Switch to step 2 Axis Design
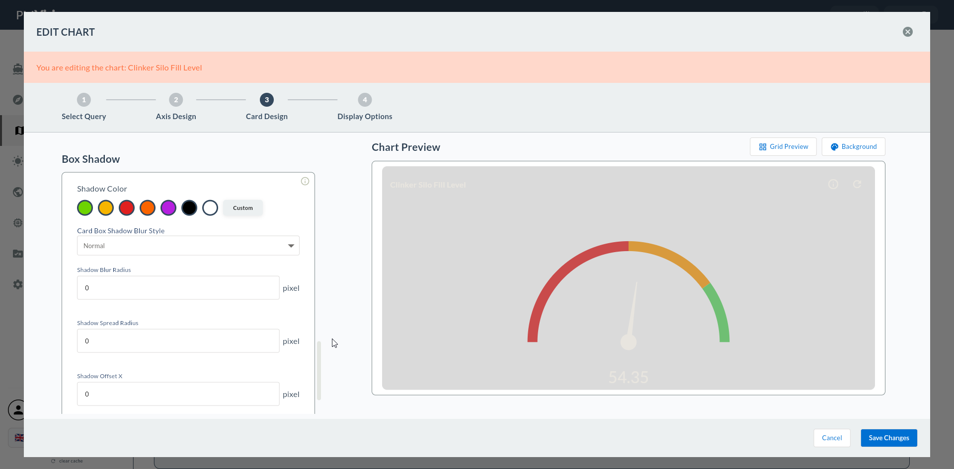 click(176, 107)
